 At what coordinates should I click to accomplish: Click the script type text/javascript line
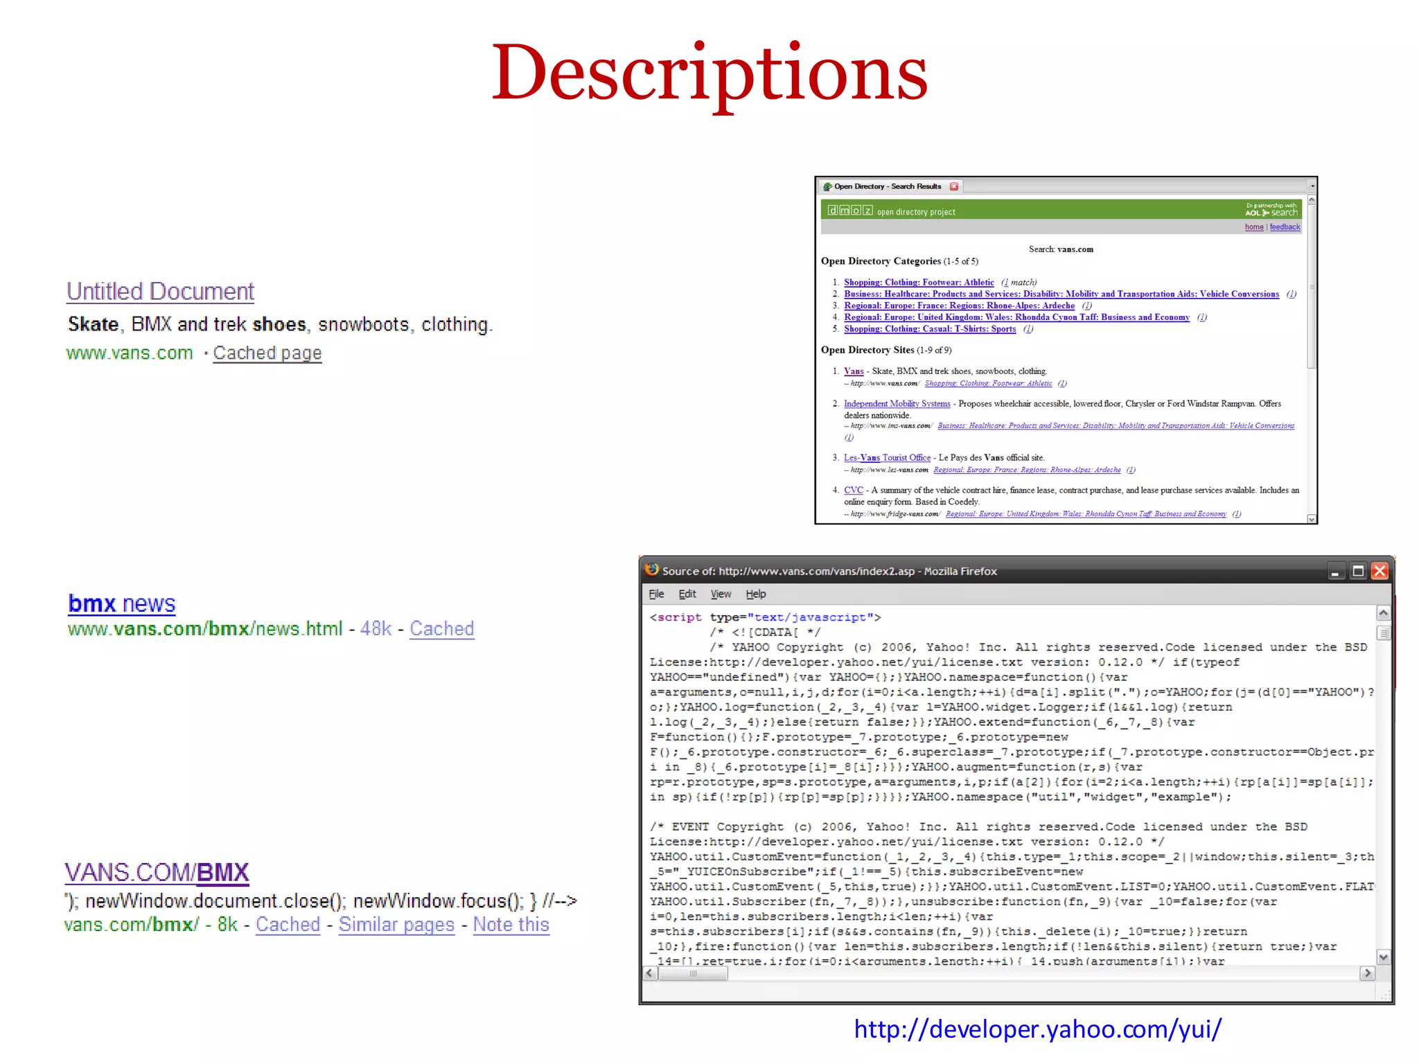point(765,617)
